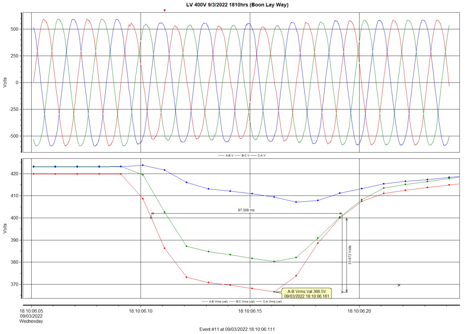Select the chart title LV 400V Boon Lay Way
Screen dimensions: 475x334
237,5
